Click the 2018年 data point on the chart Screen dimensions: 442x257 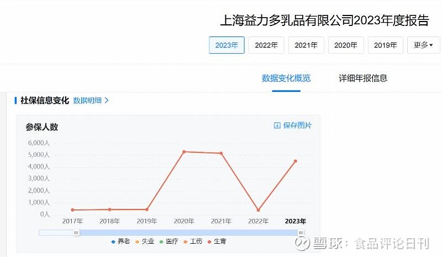(x=109, y=209)
